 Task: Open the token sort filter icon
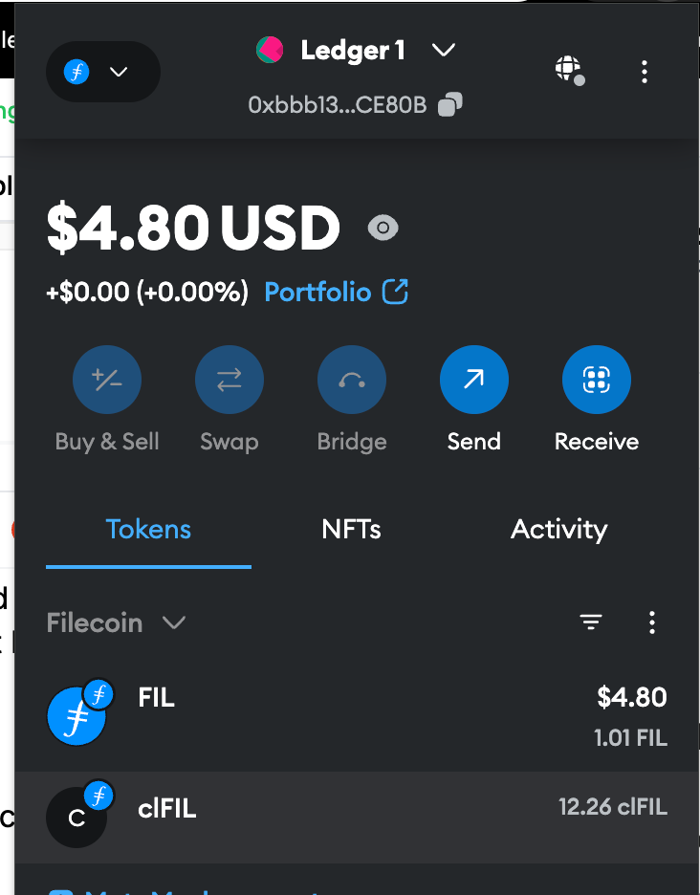point(591,622)
